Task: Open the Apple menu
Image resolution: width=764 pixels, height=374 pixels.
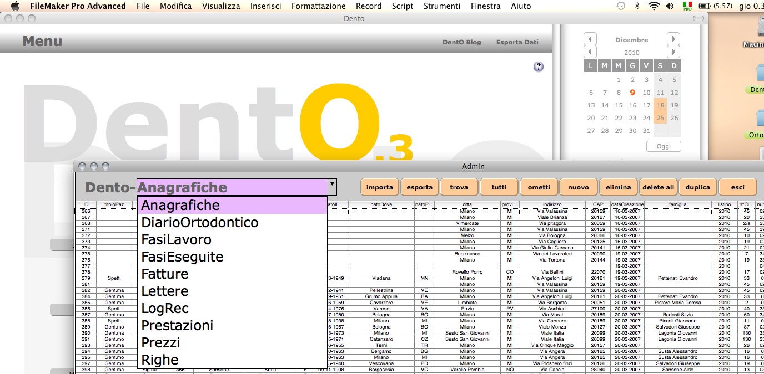Action: click(x=15, y=6)
